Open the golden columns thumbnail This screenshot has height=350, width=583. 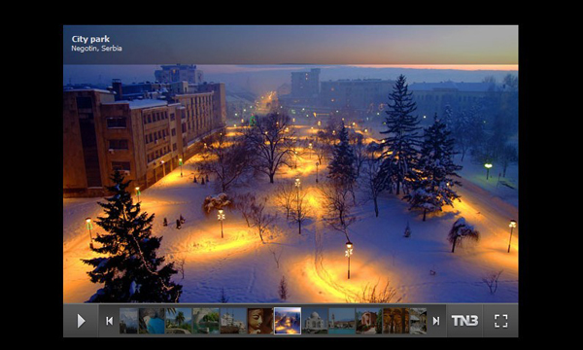(x=396, y=321)
